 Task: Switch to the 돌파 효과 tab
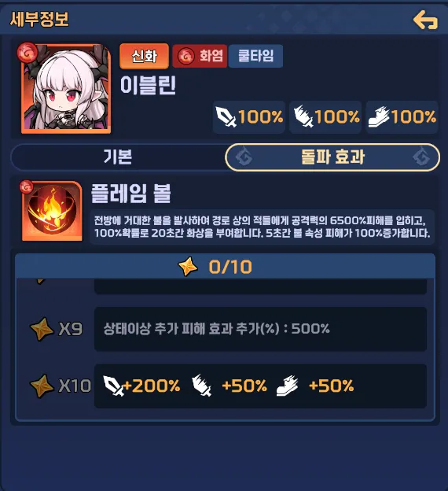(x=332, y=157)
